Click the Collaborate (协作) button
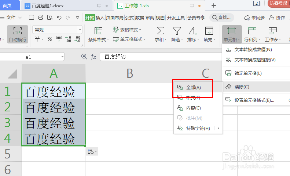 pos(277,18)
